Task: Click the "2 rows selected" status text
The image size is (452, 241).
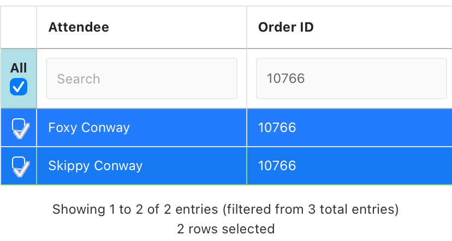Action: [225, 228]
